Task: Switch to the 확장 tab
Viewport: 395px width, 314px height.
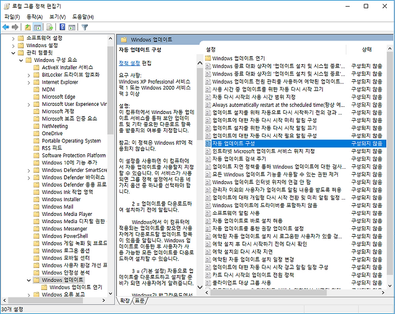Action: click(125, 300)
